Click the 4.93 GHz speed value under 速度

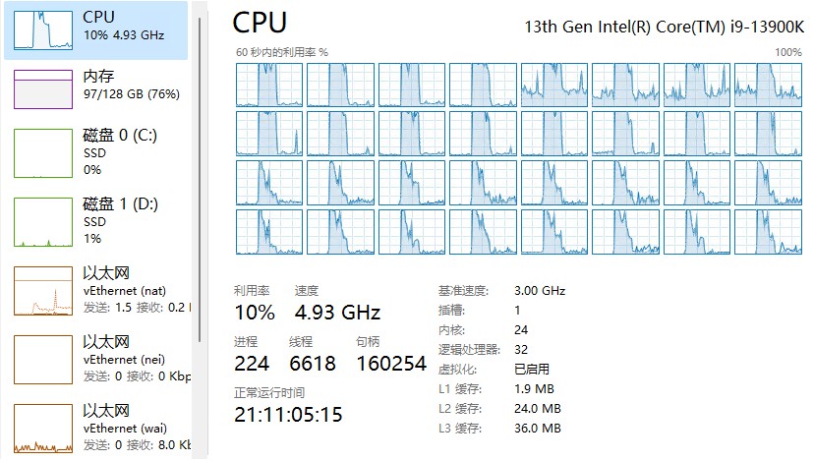[337, 314]
